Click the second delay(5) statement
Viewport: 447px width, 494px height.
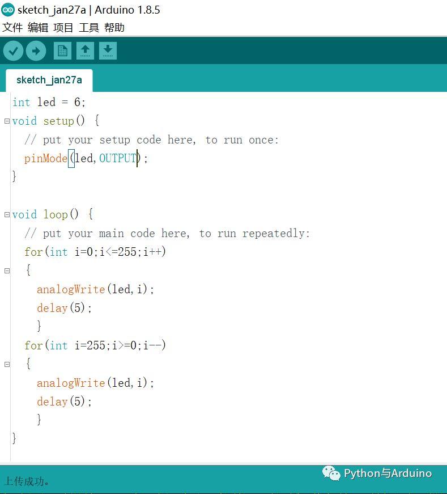coord(64,402)
